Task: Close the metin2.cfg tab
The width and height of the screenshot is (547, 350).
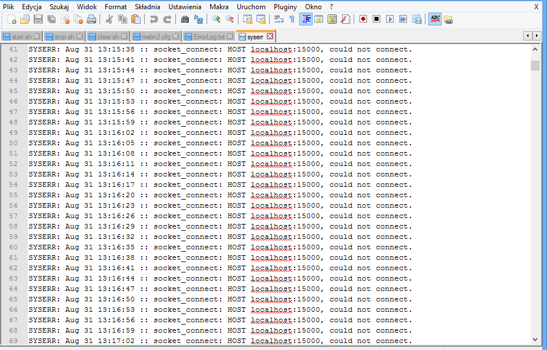Action: pos(176,36)
